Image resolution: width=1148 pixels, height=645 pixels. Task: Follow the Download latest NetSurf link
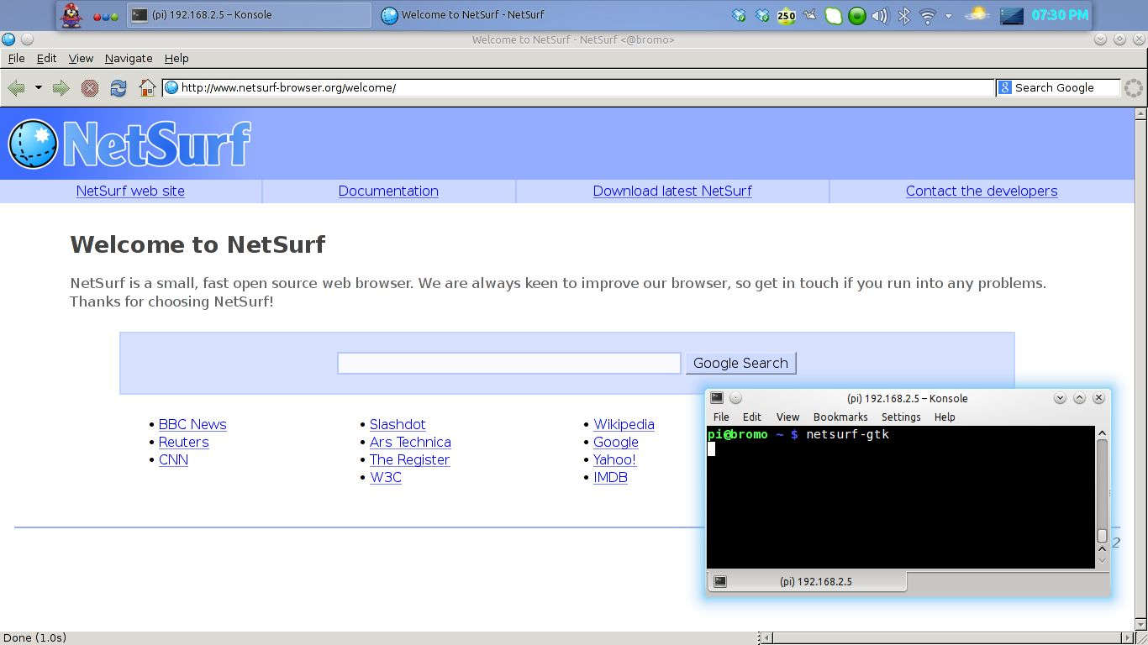[672, 191]
